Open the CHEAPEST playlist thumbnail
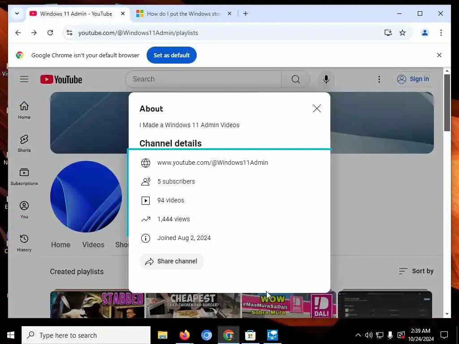 point(193,305)
